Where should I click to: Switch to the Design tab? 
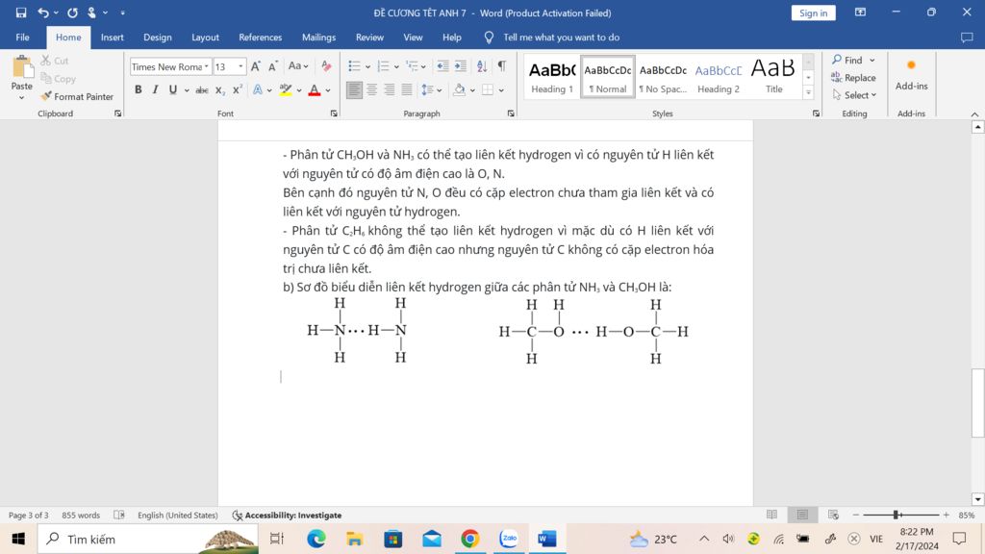157,38
